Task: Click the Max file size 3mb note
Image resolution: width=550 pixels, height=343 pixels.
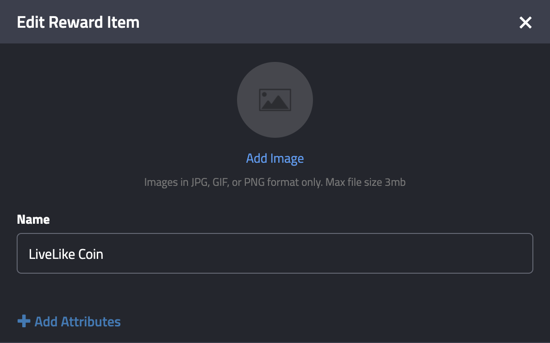Action: click(x=365, y=182)
